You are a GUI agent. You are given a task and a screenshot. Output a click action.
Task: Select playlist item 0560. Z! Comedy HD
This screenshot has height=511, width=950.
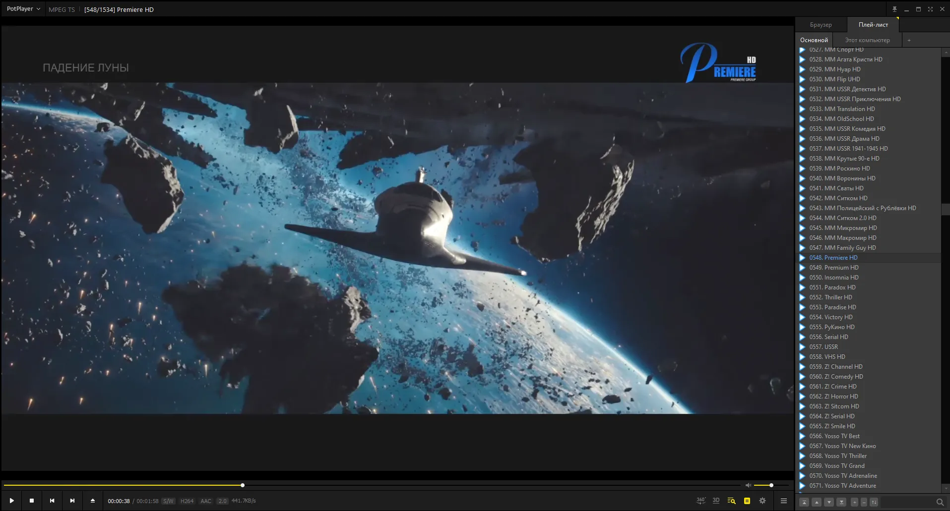(x=868, y=377)
